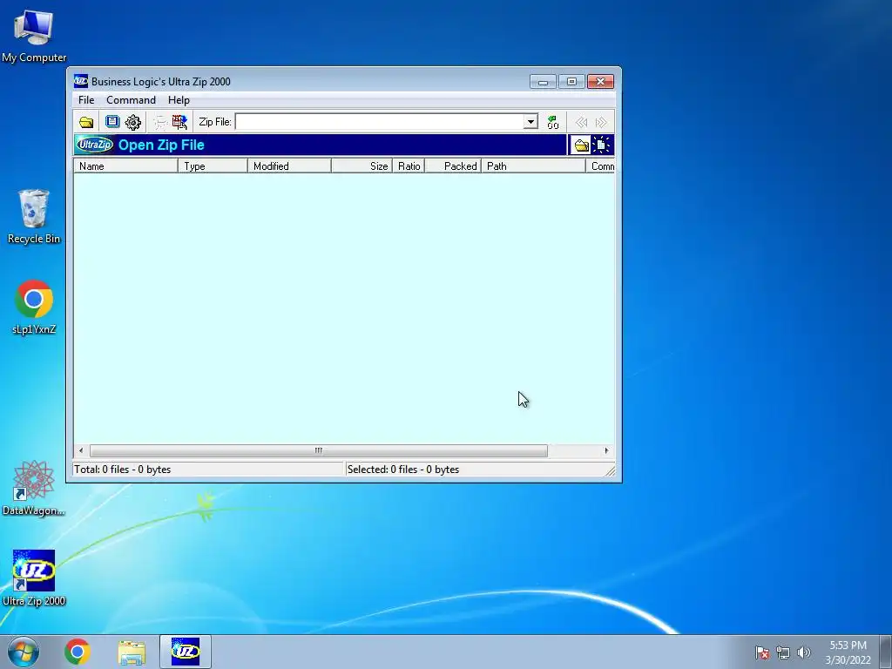Image resolution: width=892 pixels, height=669 pixels.
Task: Open the File menu
Action: click(86, 100)
